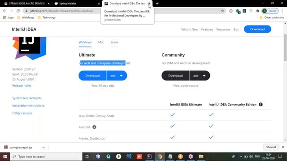Open IntelliJ IDEA taskbar icon
The height and width of the screenshot is (161, 287).
pyautogui.click(x=149, y=157)
